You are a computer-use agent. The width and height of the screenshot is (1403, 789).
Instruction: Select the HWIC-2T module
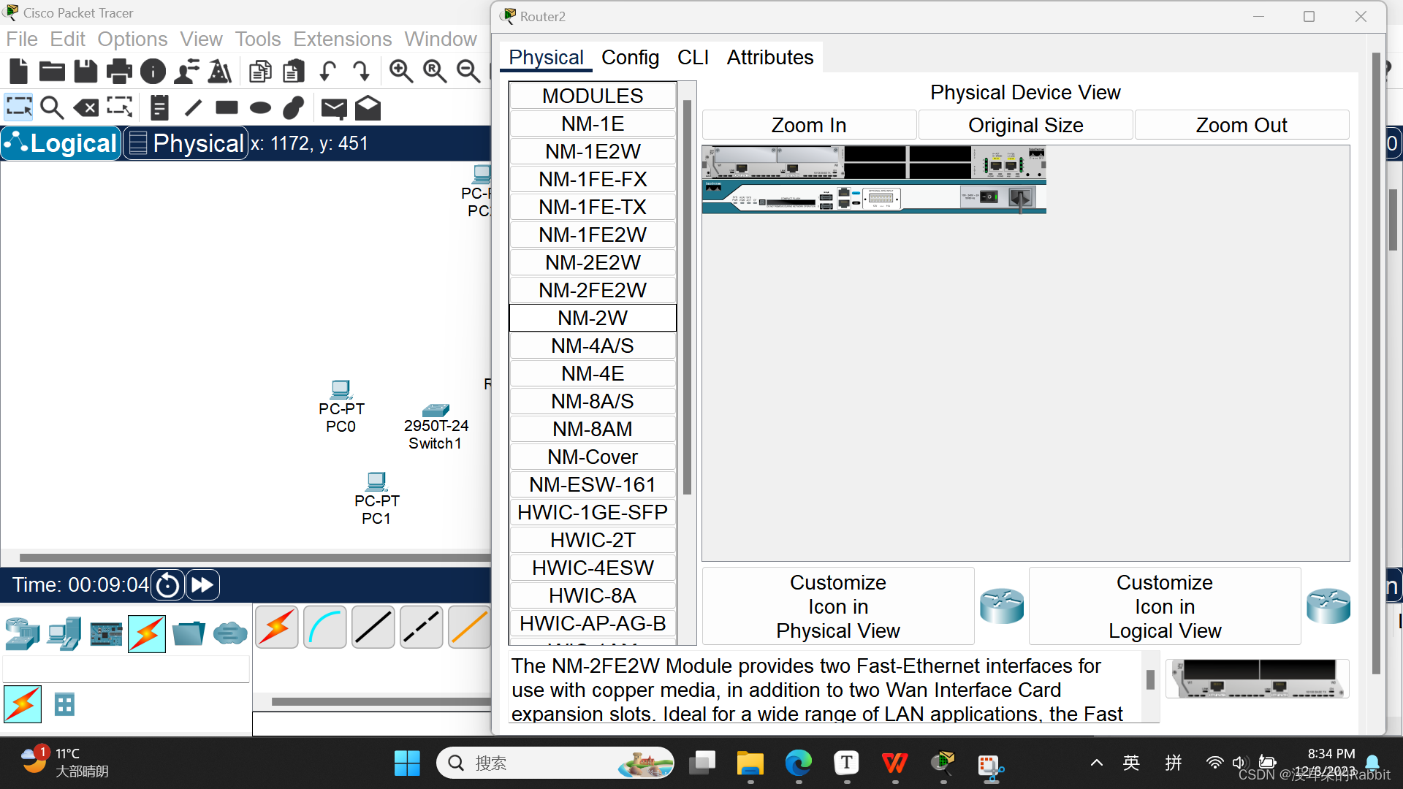click(x=593, y=540)
